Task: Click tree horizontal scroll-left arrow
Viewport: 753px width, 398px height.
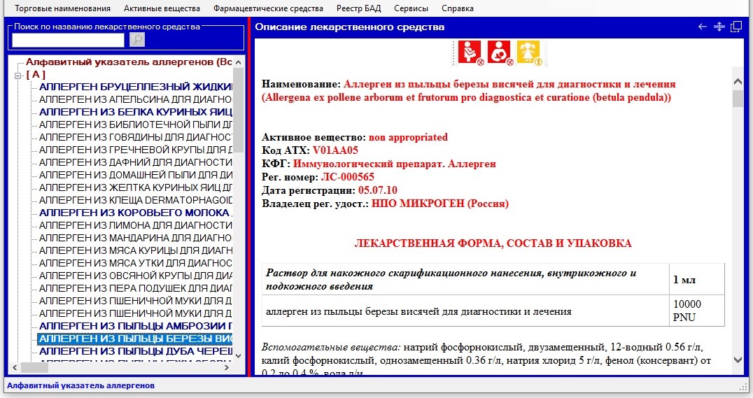Action: (x=15, y=367)
